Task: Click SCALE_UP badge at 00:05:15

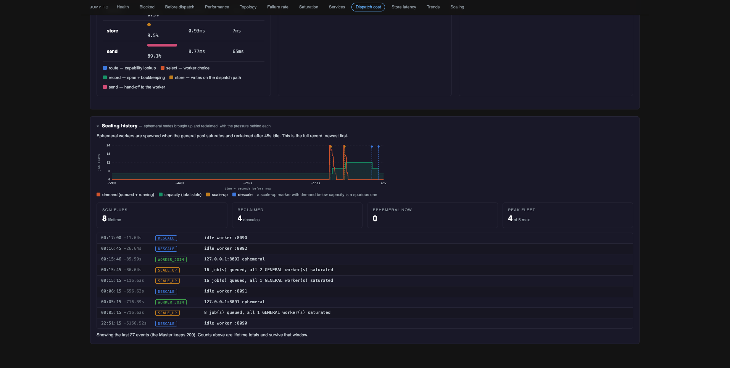Action: [x=167, y=313]
